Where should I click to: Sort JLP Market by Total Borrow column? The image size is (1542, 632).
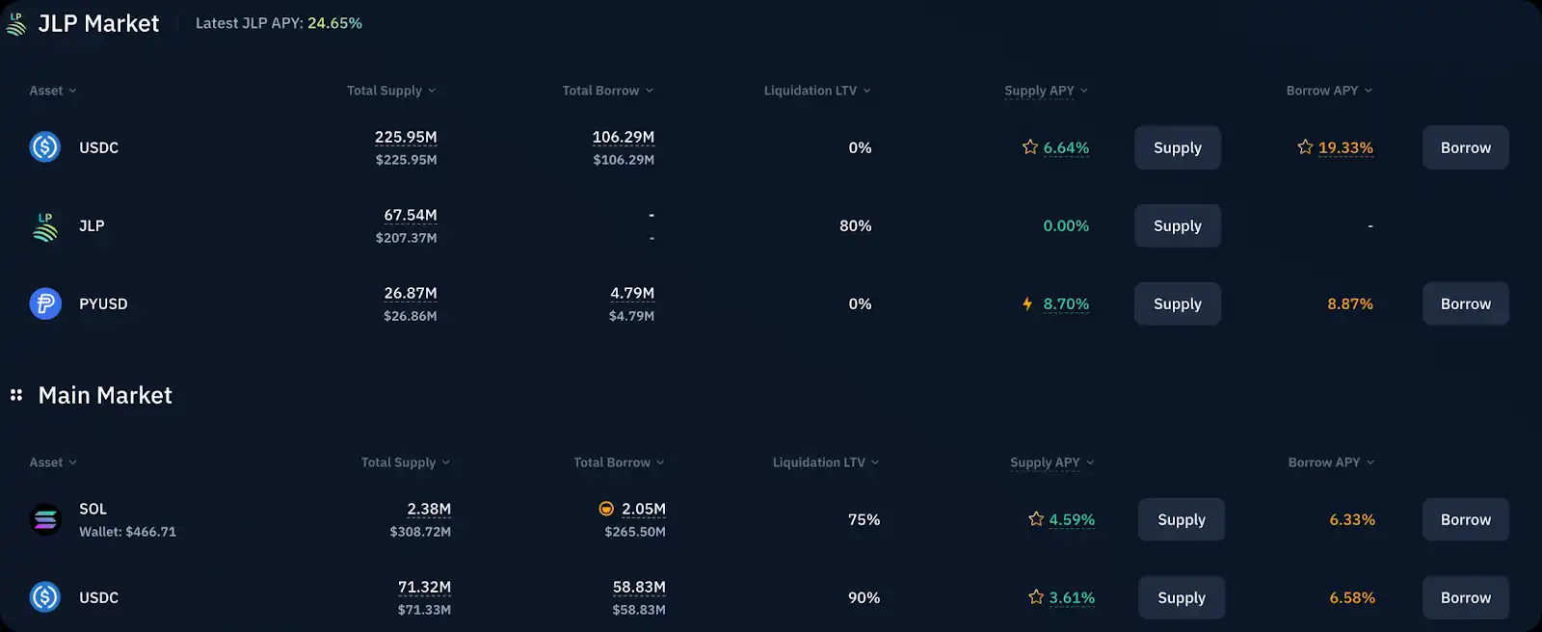tap(608, 91)
